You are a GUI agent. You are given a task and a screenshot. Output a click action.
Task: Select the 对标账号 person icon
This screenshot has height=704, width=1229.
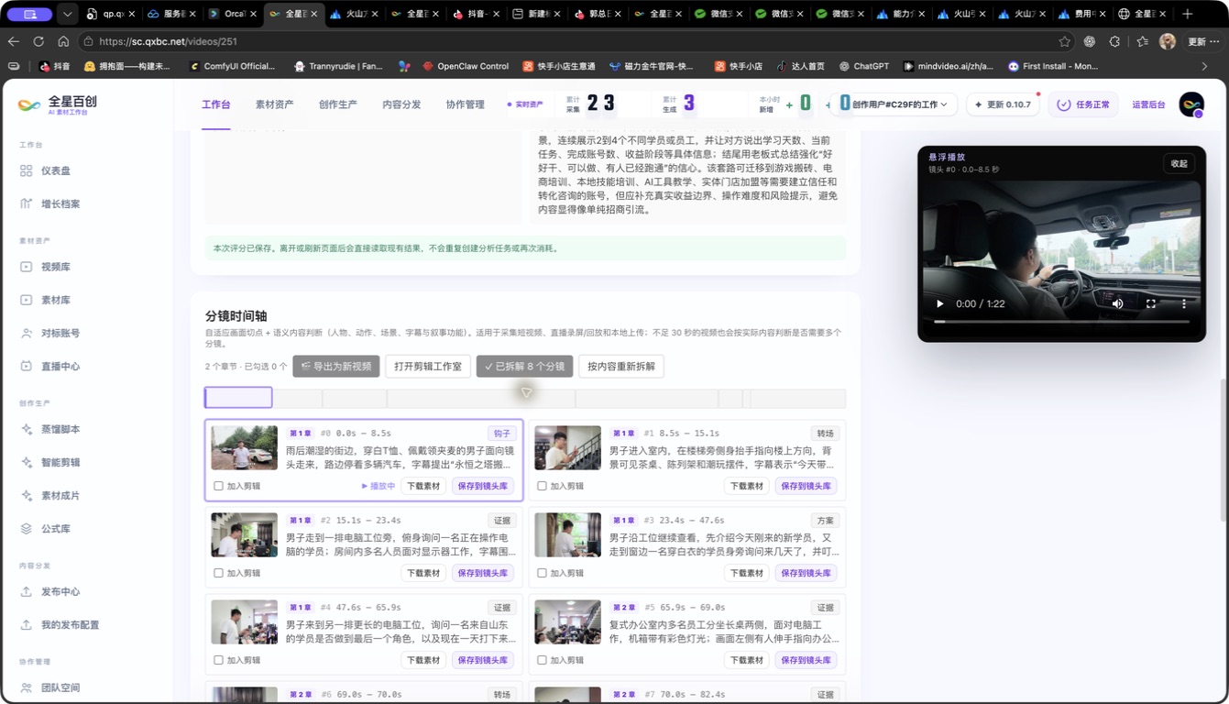26,333
